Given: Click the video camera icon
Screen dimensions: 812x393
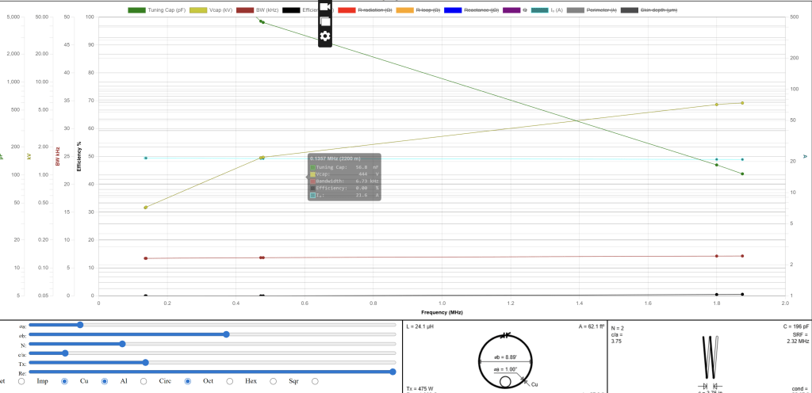Looking at the screenshot, I should [x=325, y=7].
